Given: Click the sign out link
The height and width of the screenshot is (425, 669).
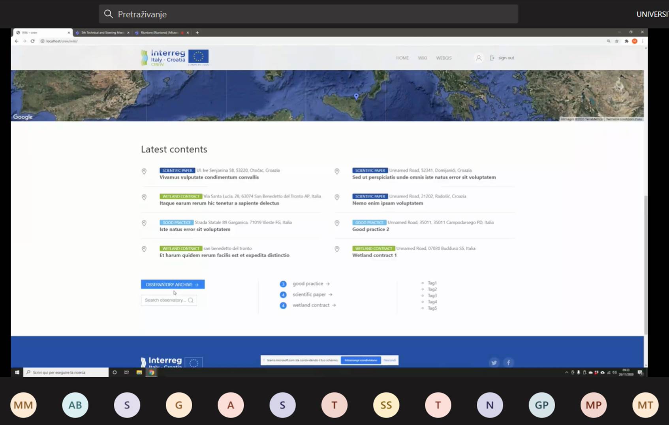Looking at the screenshot, I should coord(506,58).
